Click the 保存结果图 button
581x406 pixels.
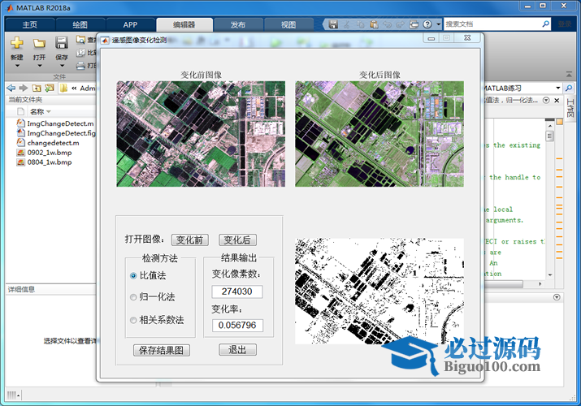(x=162, y=350)
